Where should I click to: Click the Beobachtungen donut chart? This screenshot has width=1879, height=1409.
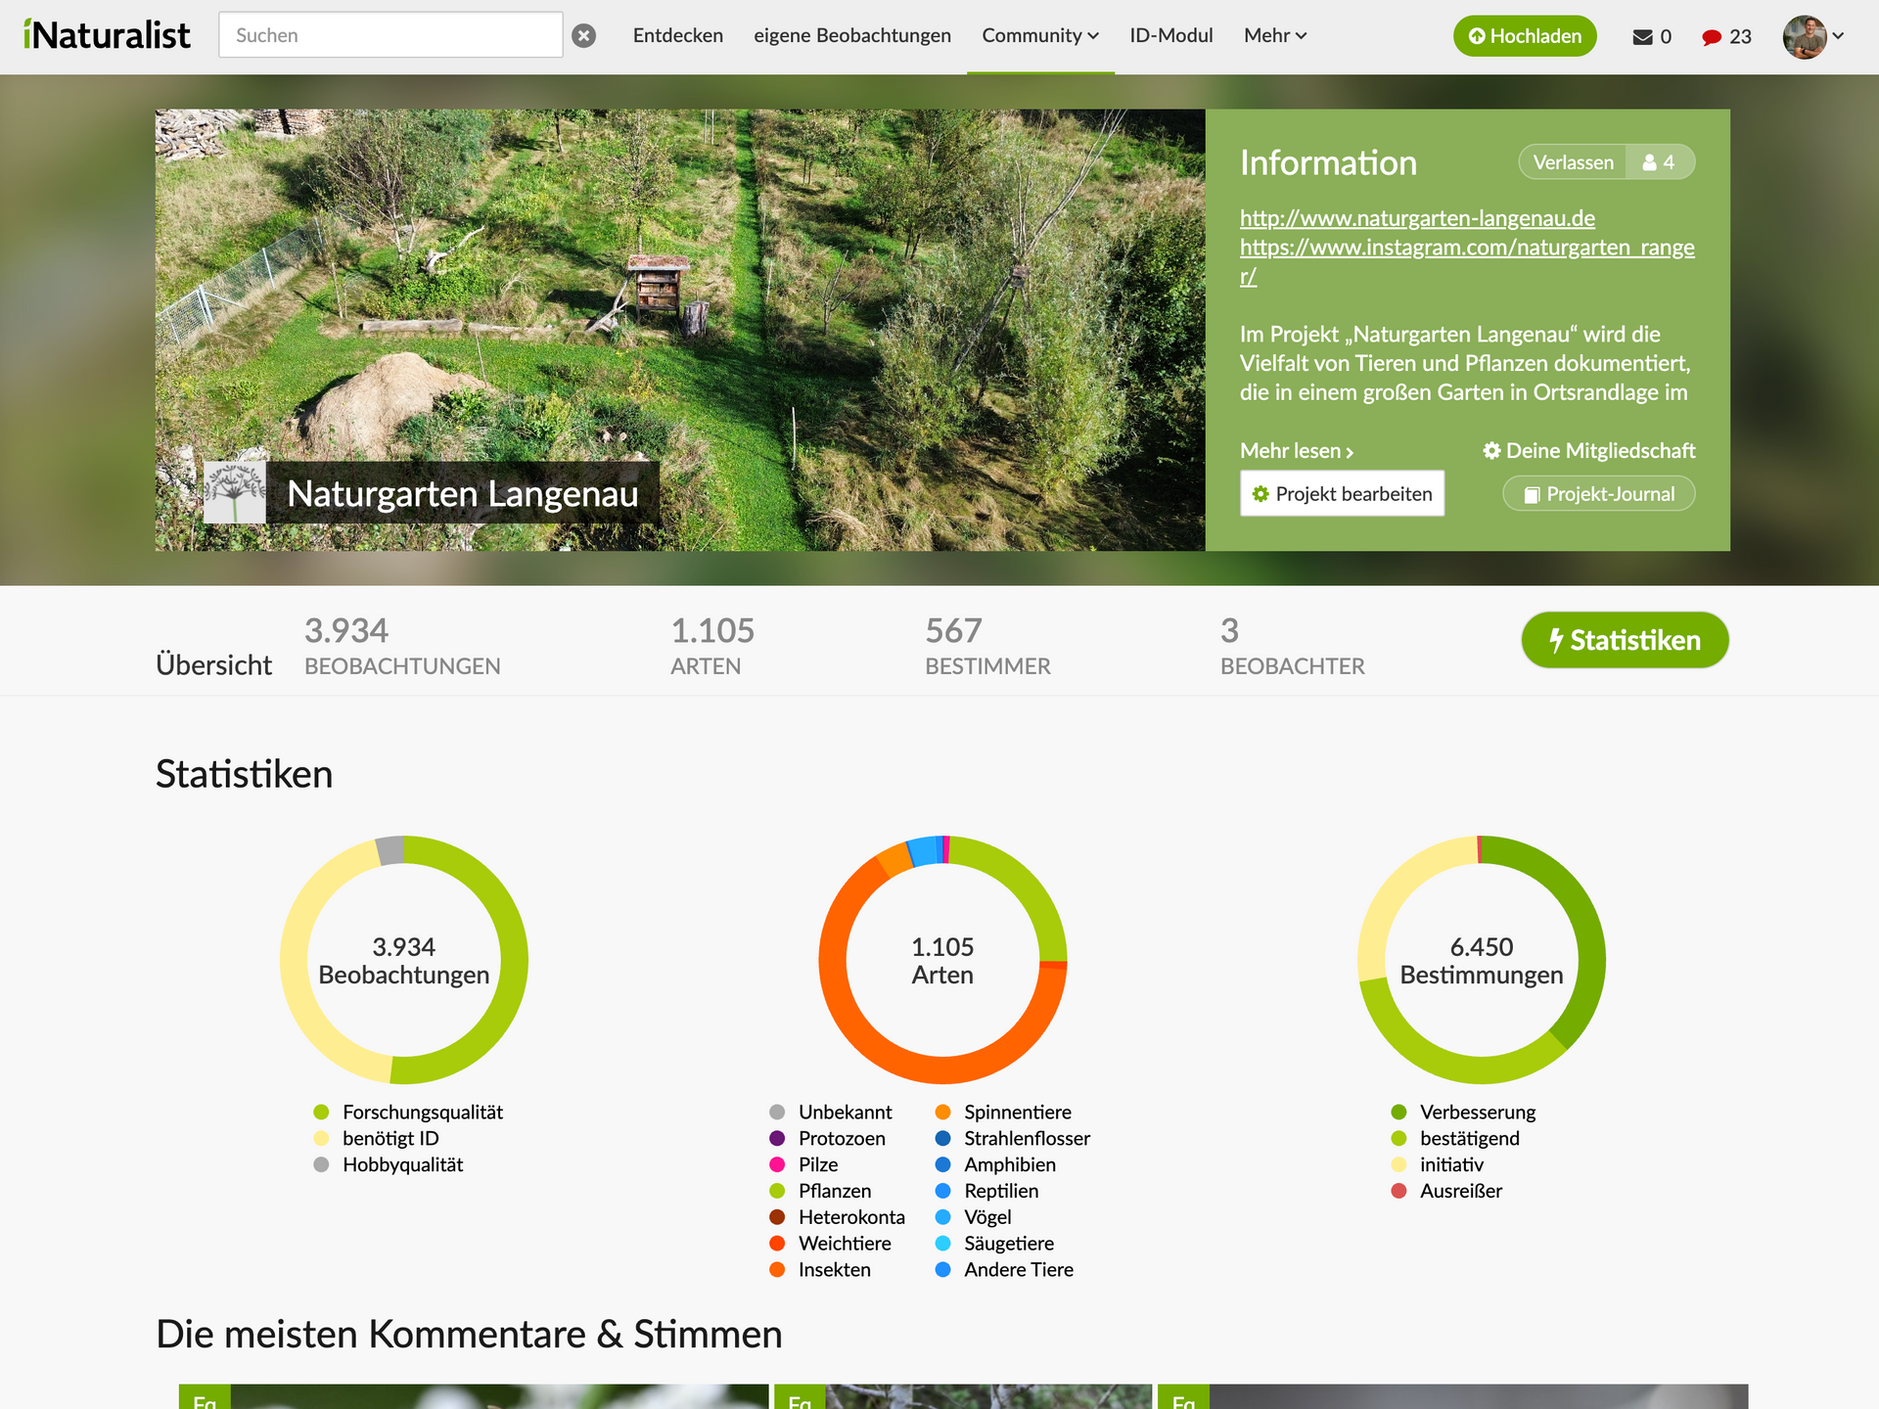tap(404, 960)
